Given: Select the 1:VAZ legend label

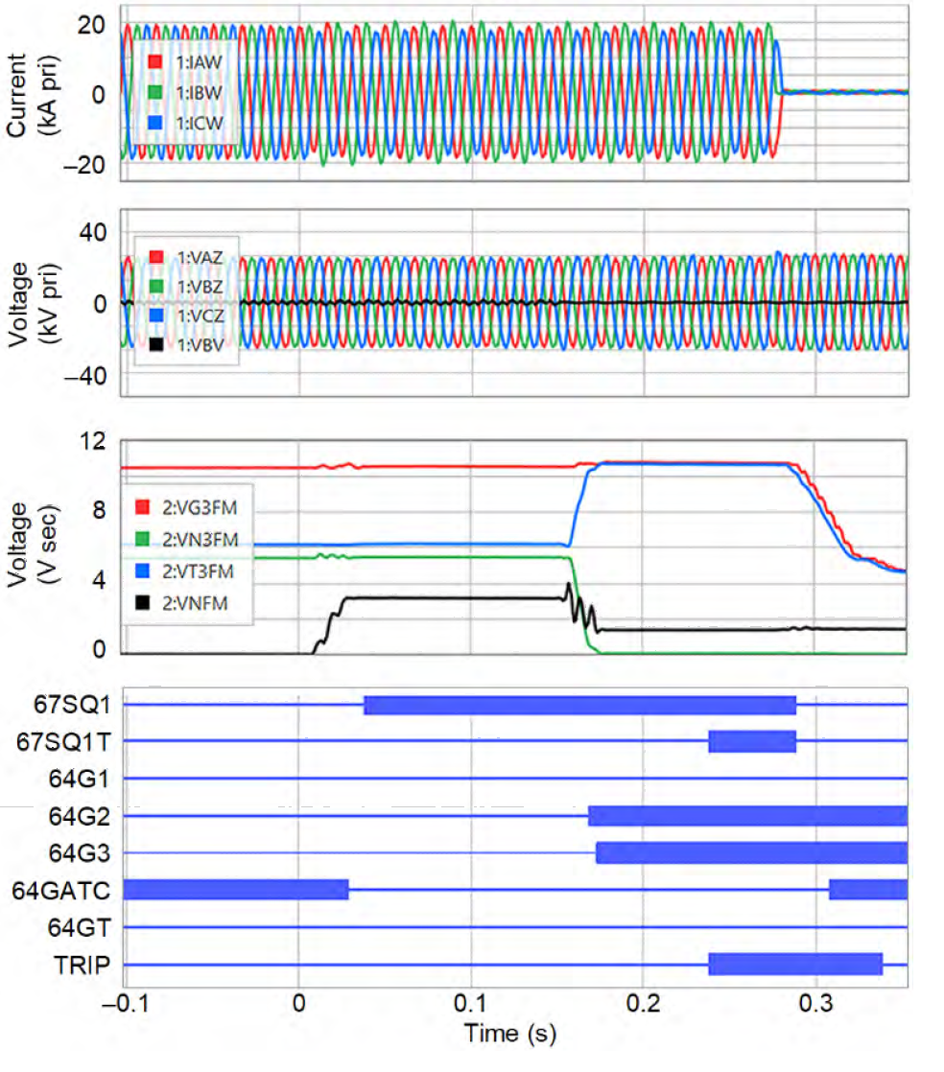Looking at the screenshot, I should (201, 257).
